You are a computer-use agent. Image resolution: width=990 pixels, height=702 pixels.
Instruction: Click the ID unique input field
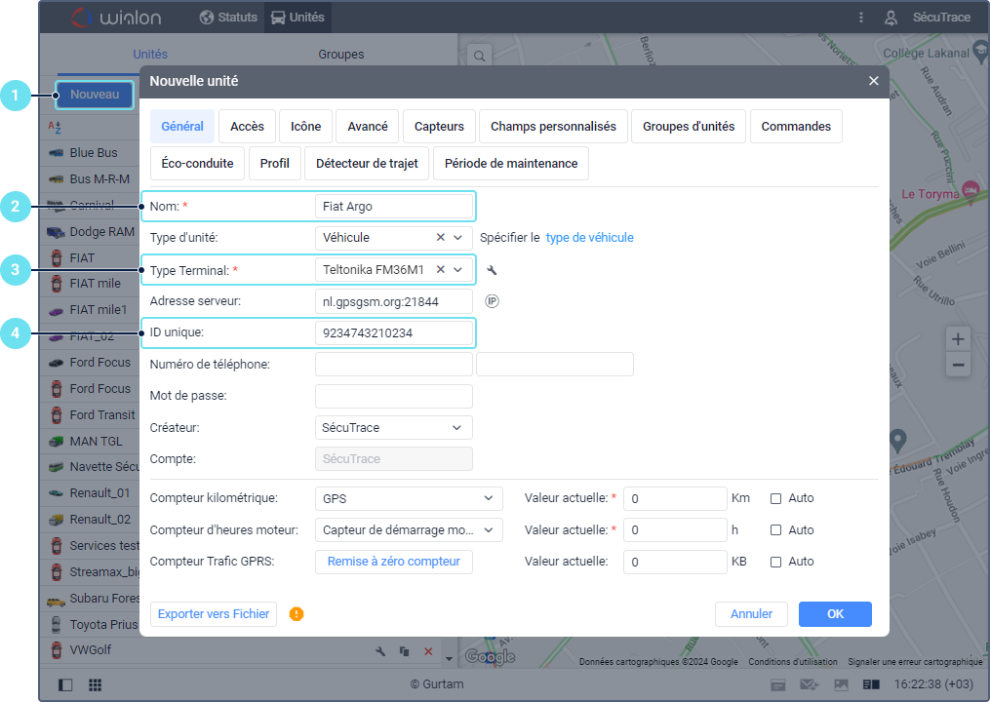point(393,332)
